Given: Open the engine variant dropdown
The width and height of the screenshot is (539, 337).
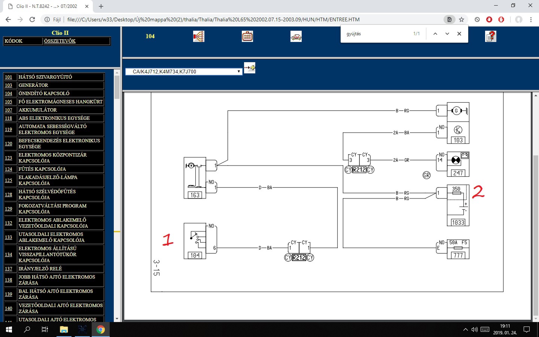Looking at the screenshot, I should coord(184,72).
